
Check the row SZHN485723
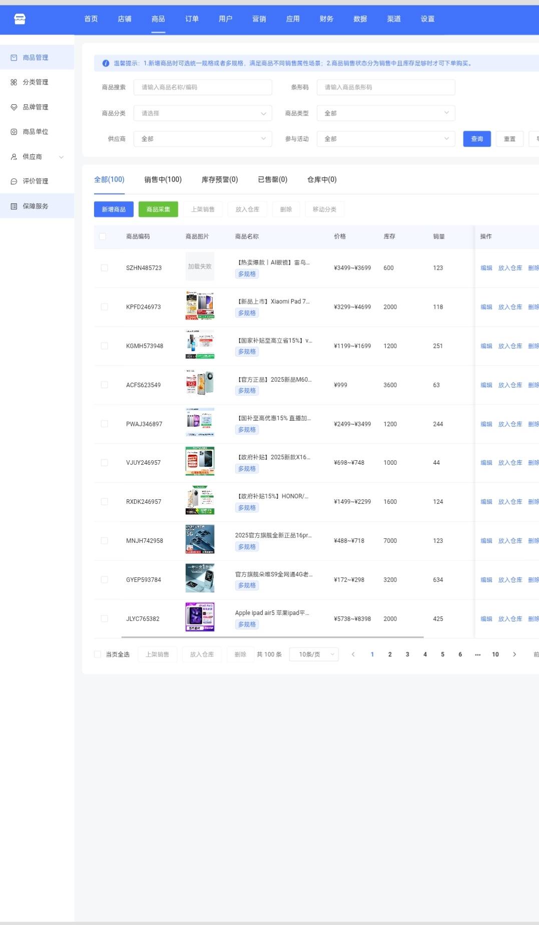point(105,268)
